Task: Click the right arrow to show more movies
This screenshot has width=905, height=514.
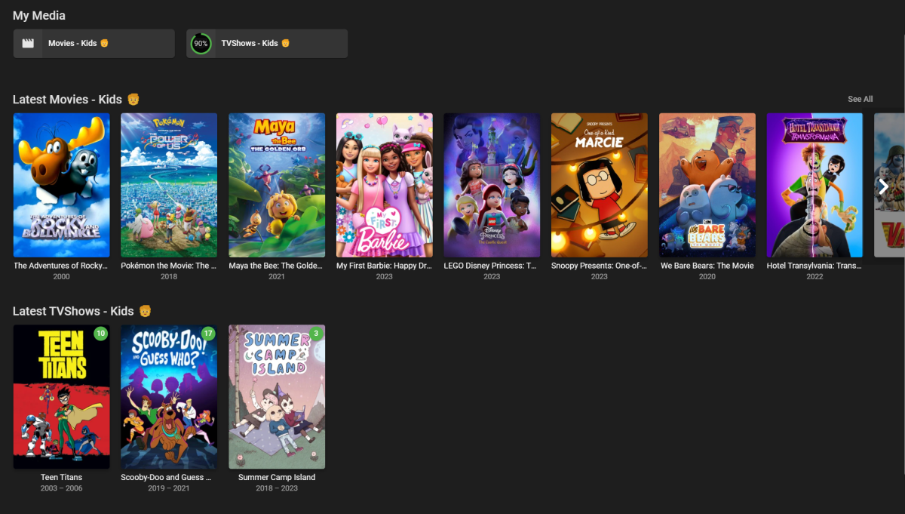Action: coord(883,186)
